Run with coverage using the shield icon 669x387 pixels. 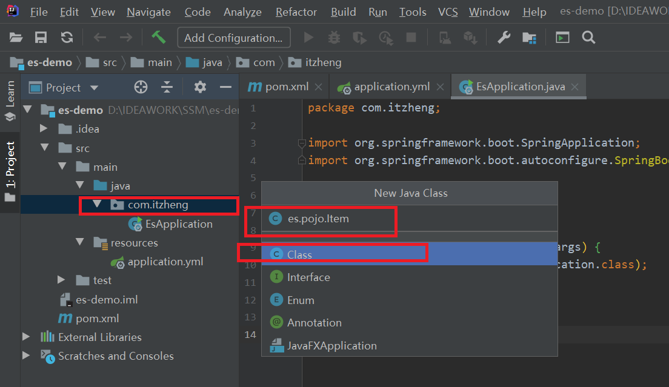click(x=360, y=38)
